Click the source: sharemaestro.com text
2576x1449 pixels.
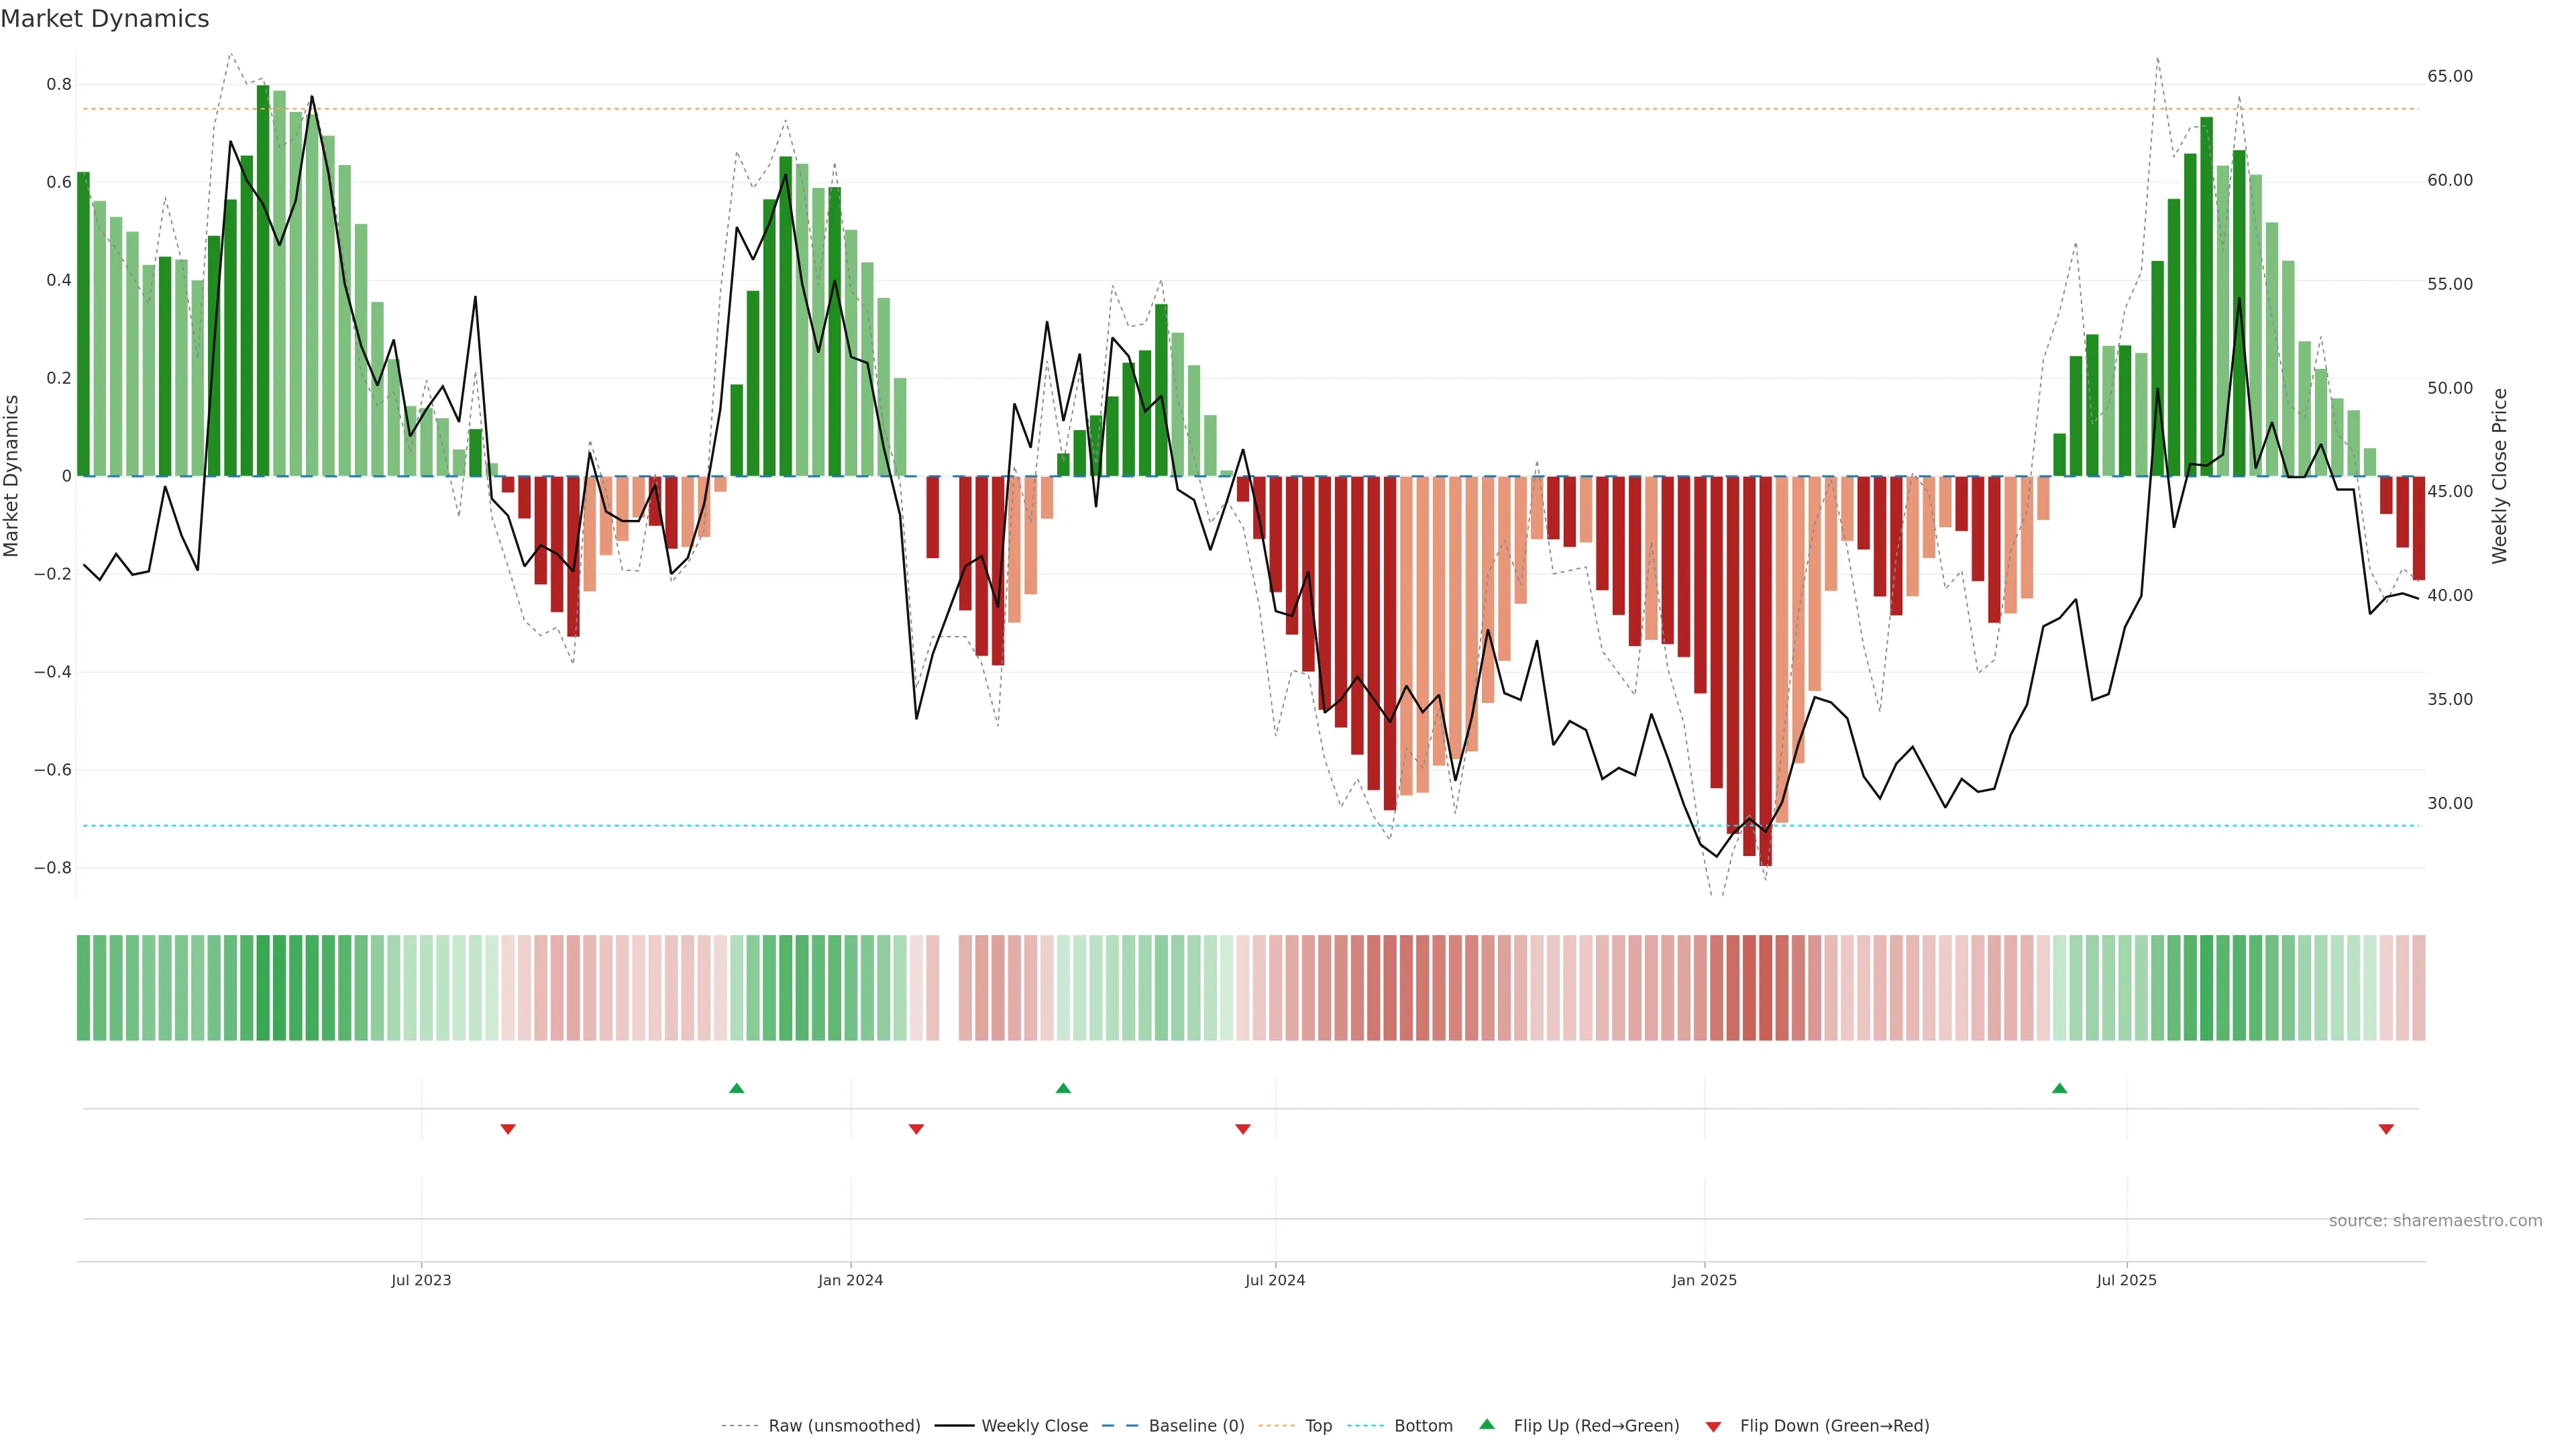click(x=2435, y=1220)
